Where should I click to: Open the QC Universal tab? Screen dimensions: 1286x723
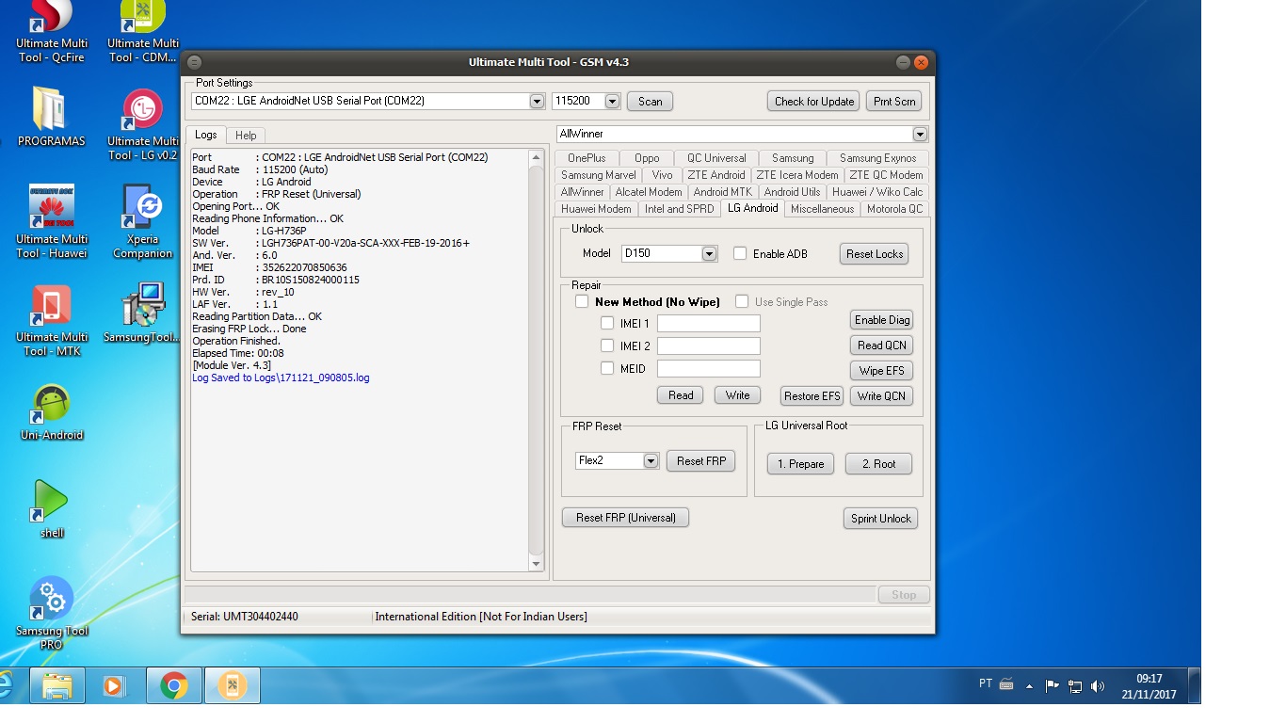(716, 158)
